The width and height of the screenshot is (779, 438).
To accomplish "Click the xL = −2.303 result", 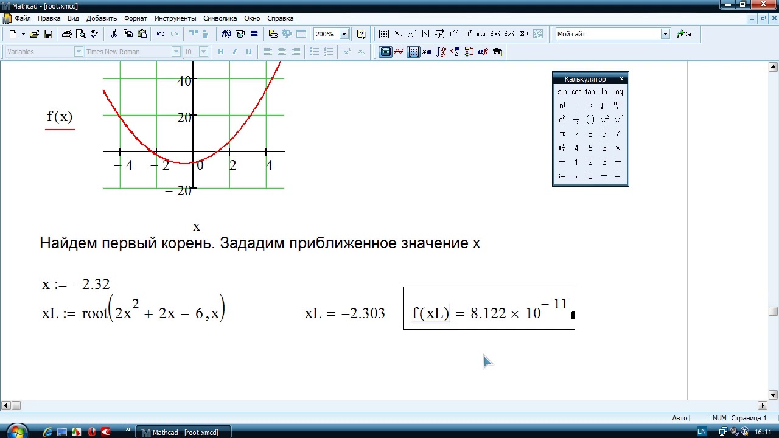I will [x=345, y=313].
